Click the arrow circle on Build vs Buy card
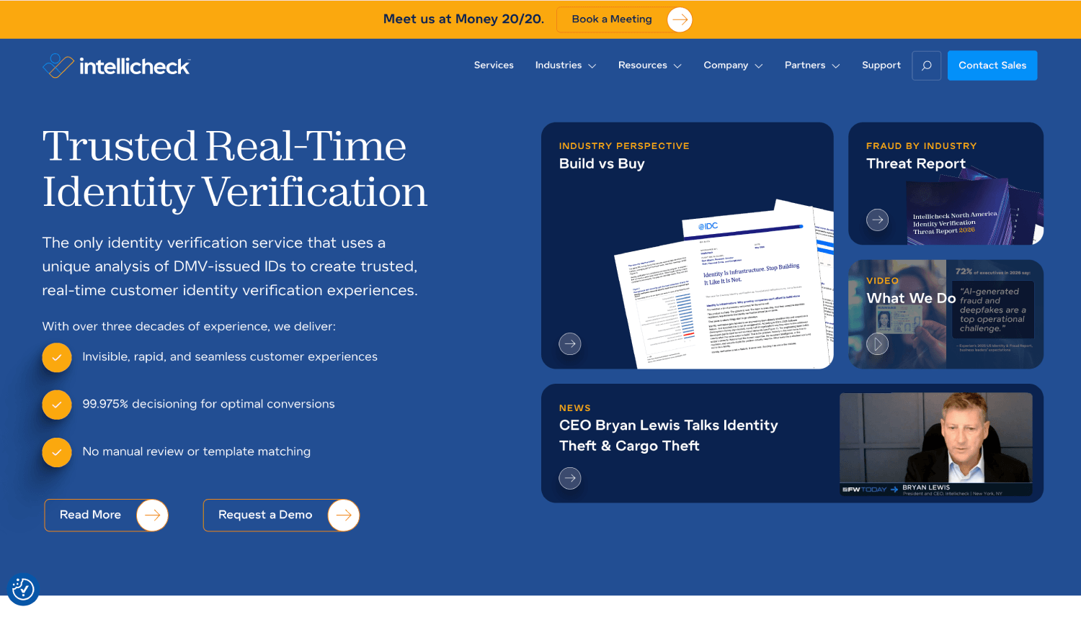The width and height of the screenshot is (1081, 617). (x=570, y=343)
